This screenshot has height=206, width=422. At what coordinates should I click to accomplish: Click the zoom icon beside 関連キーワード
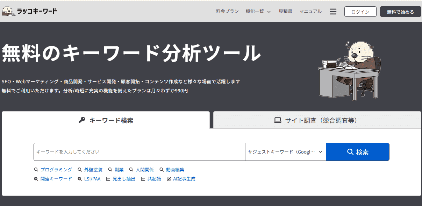36,179
